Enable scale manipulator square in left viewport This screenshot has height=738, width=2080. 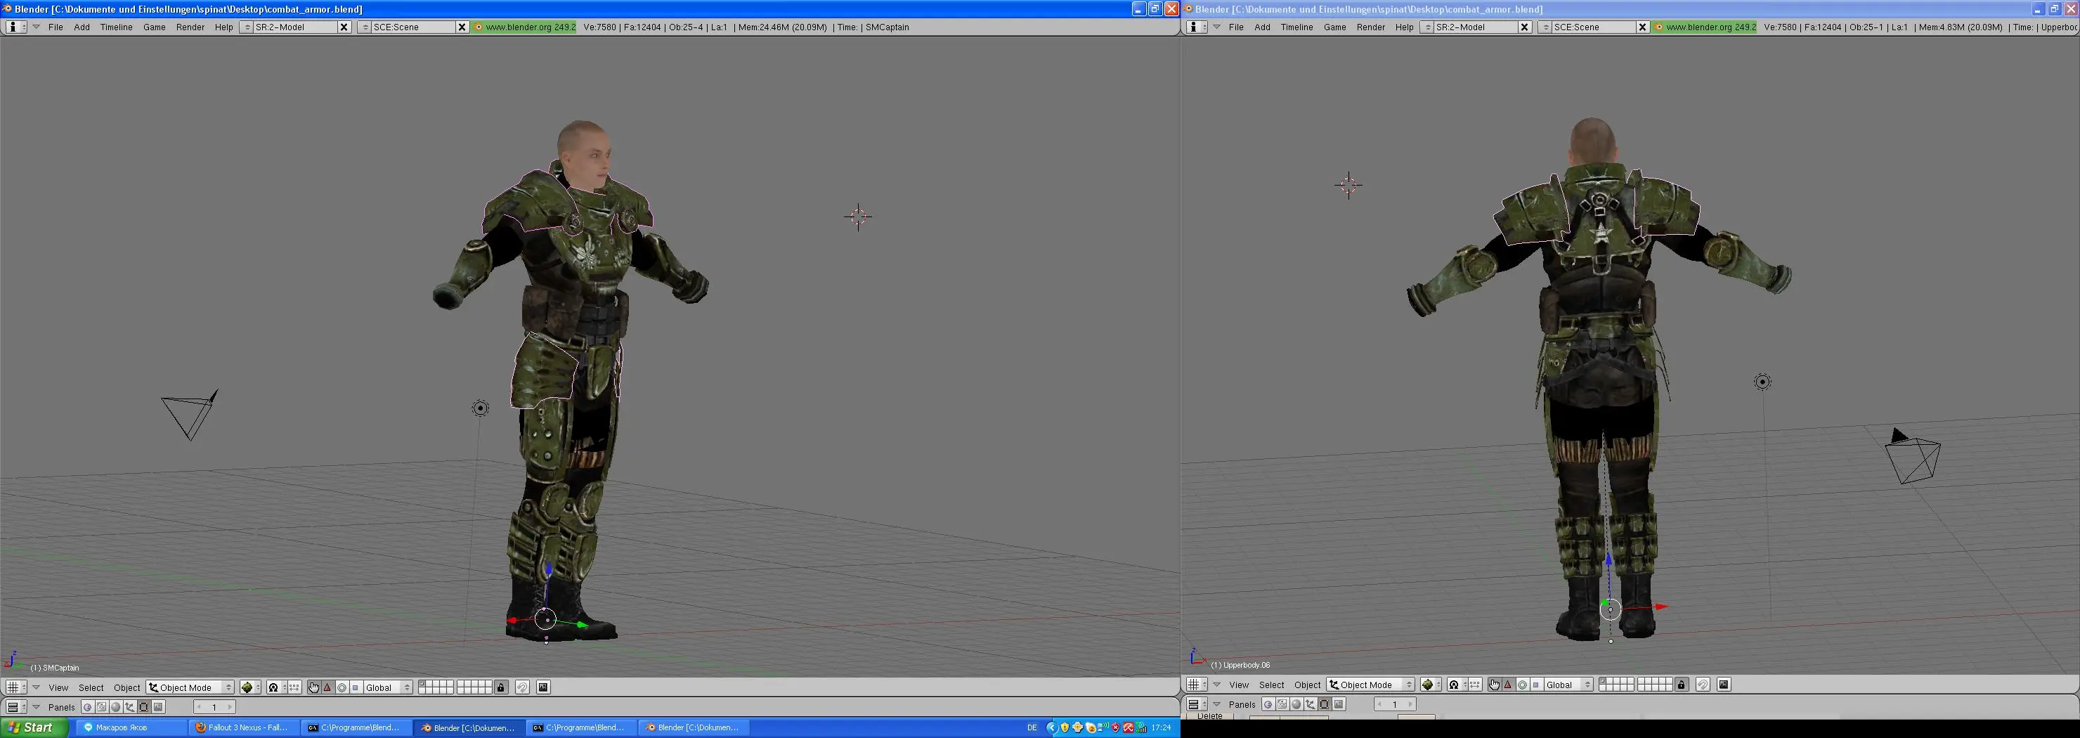tap(356, 688)
